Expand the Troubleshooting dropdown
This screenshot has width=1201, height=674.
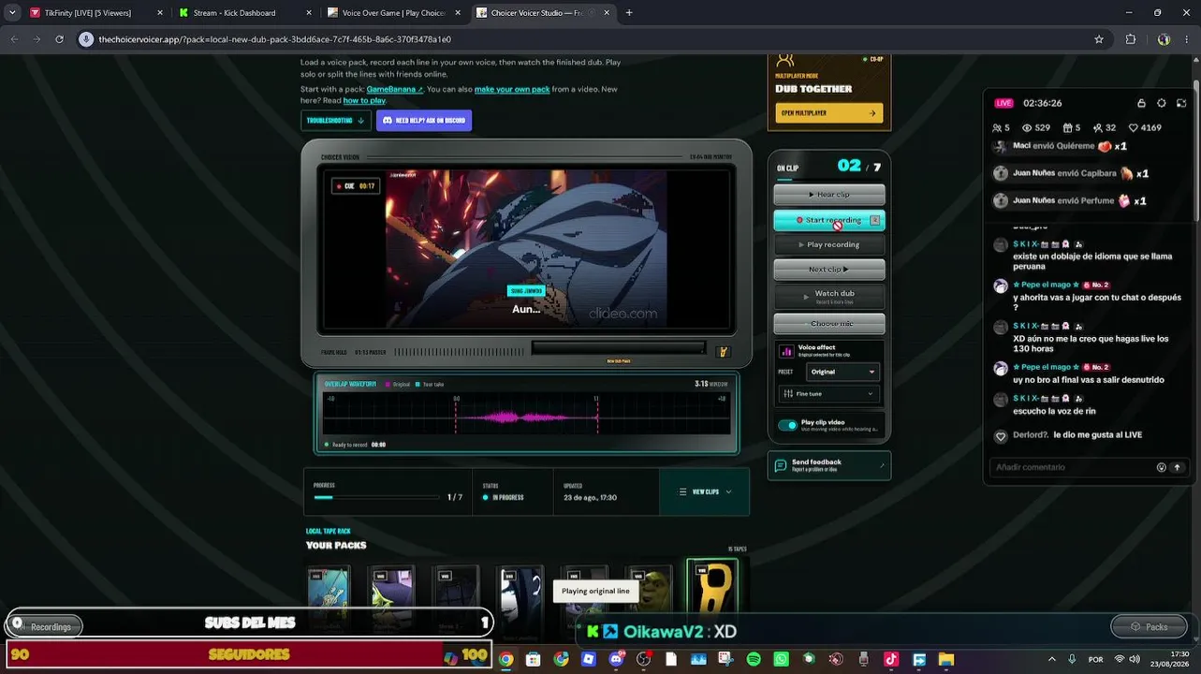[x=336, y=121]
